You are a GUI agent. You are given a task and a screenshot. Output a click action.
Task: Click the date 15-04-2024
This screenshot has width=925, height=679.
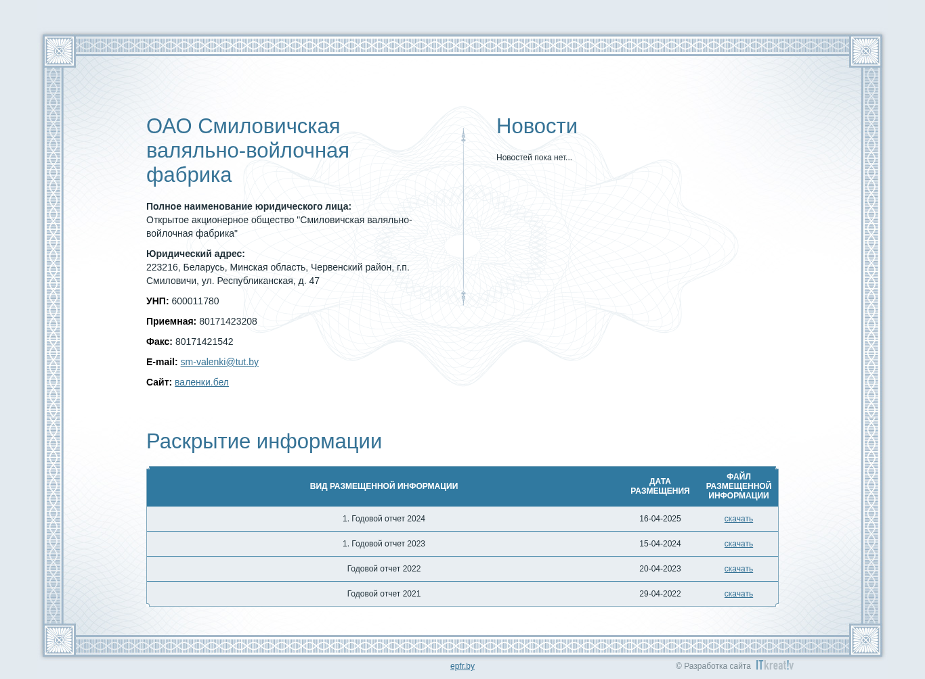tap(660, 544)
